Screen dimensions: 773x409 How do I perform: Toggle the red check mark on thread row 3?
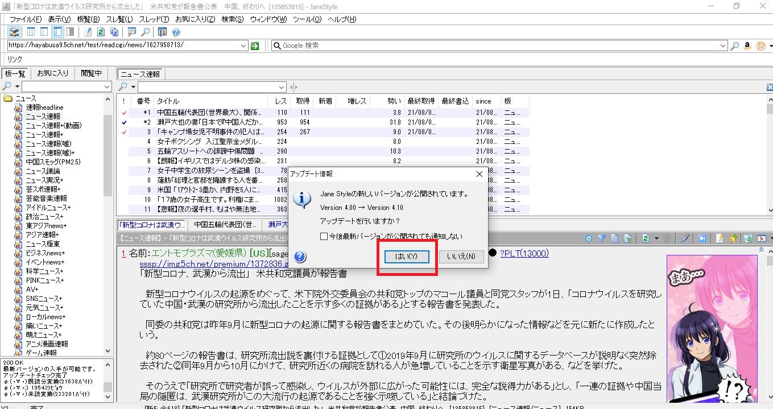coord(123,132)
